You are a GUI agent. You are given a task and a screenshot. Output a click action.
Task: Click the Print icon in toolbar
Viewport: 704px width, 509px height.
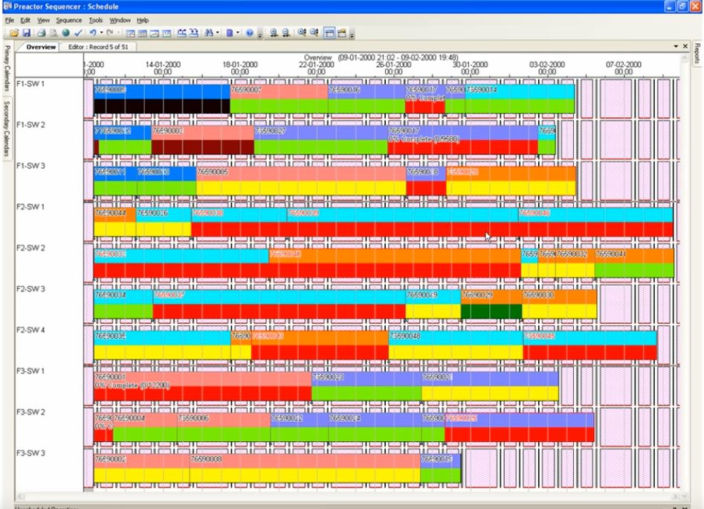[42, 33]
